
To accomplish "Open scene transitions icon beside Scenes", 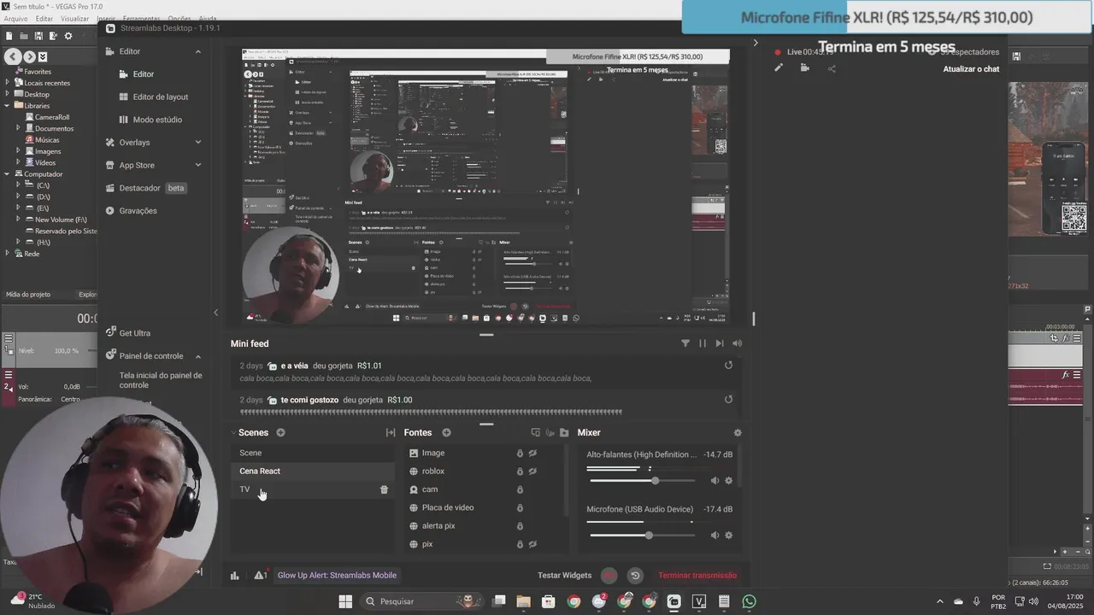I will [391, 433].
